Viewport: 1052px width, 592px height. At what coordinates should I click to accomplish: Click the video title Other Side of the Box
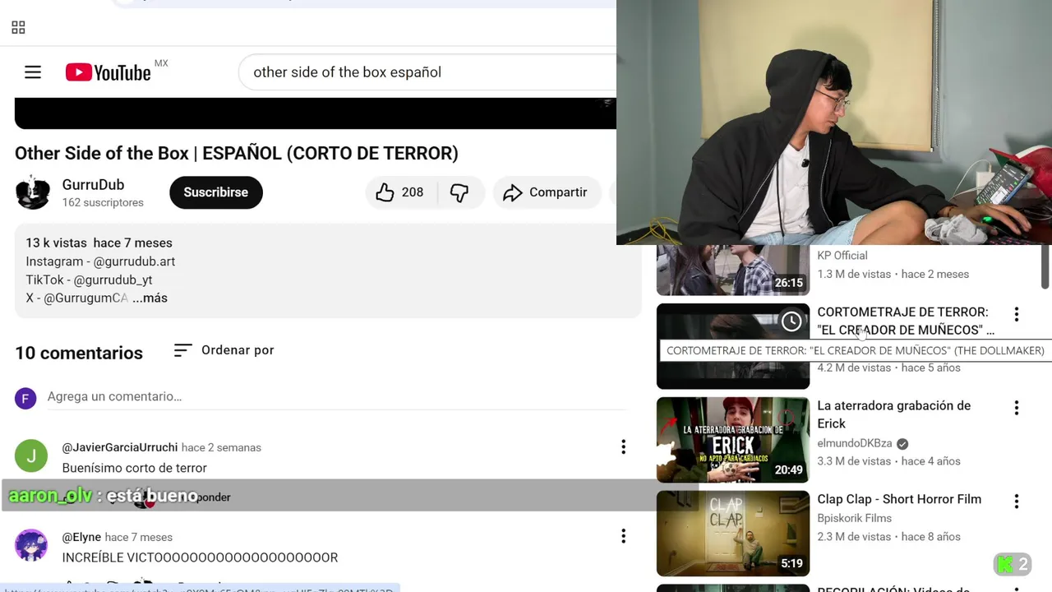237,153
